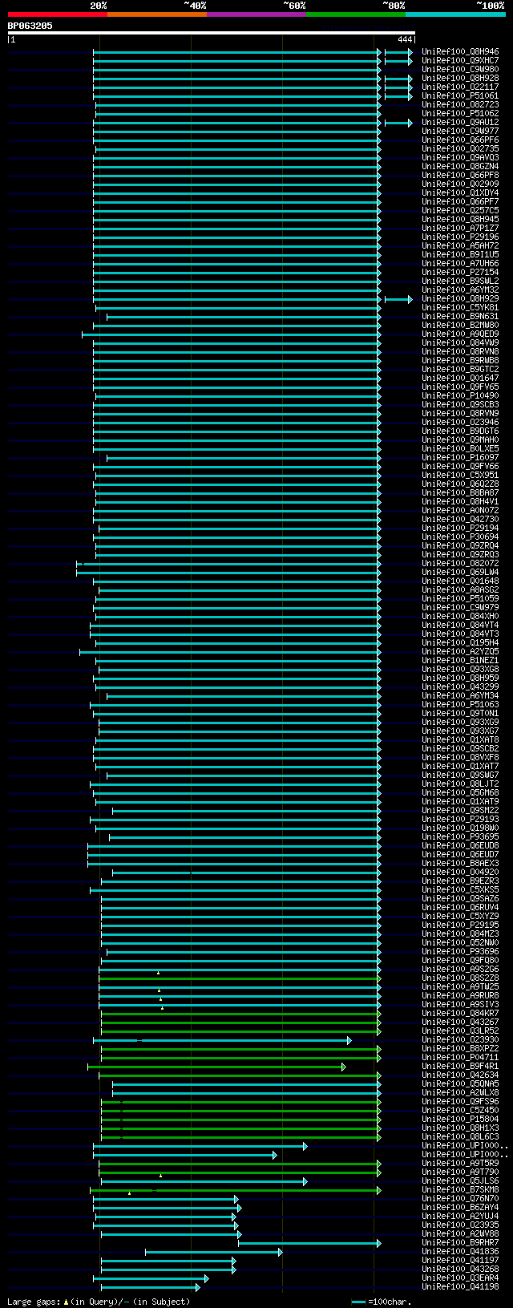
Task: Select label UniRef100_B9RHR7
Action: click(x=460, y=1243)
